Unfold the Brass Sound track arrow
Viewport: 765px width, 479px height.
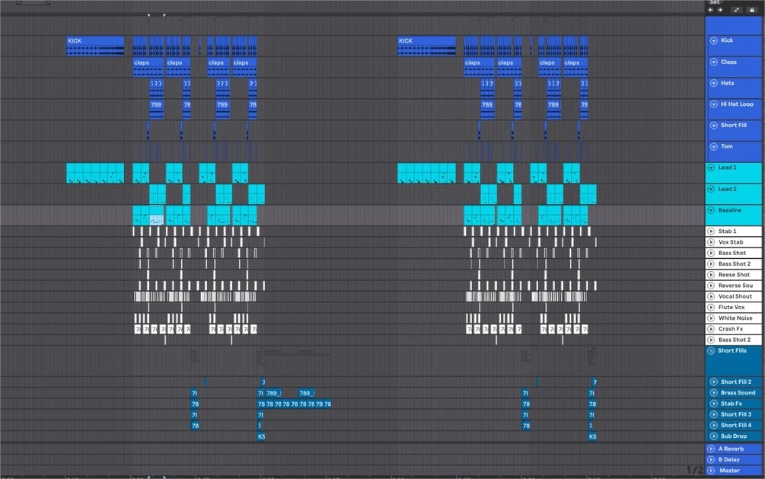pyautogui.click(x=714, y=393)
